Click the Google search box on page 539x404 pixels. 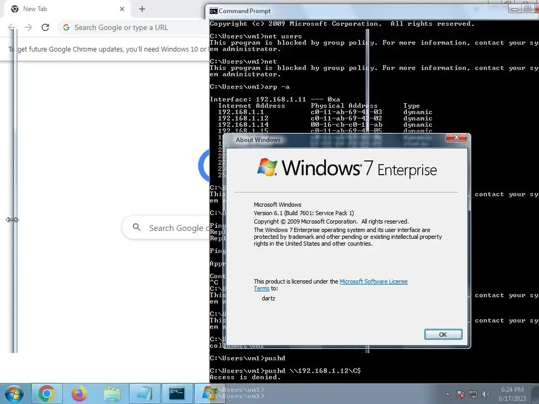[167, 228]
